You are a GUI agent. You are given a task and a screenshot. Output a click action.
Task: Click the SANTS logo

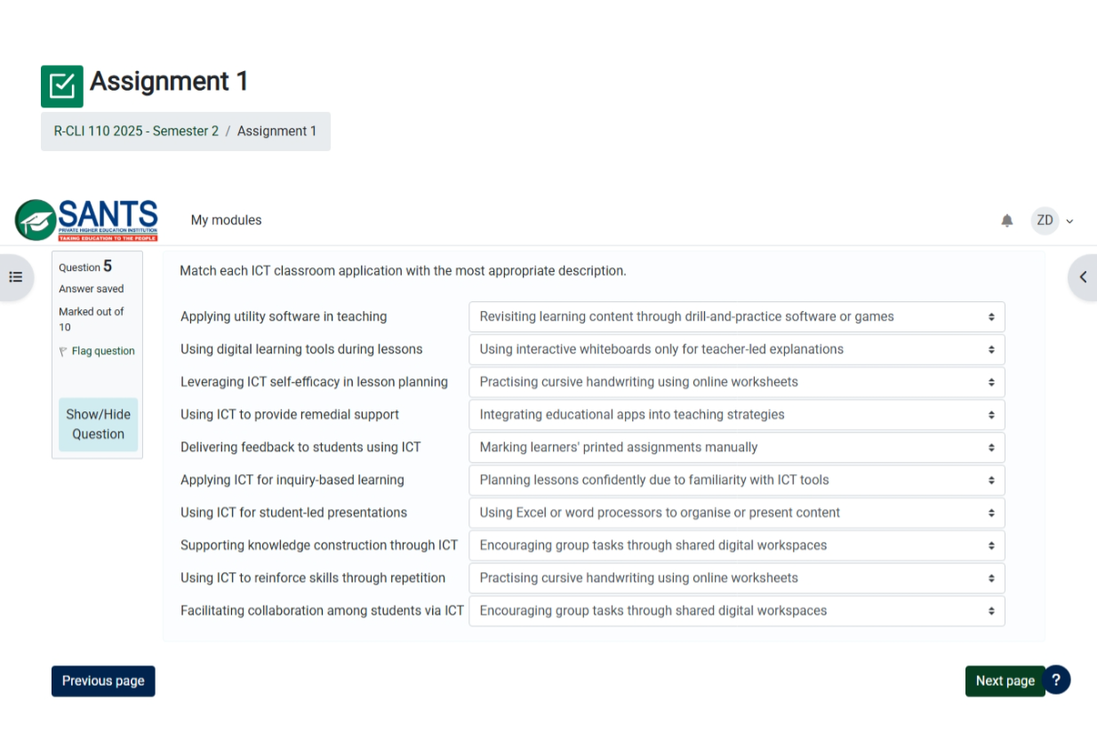tap(86, 220)
